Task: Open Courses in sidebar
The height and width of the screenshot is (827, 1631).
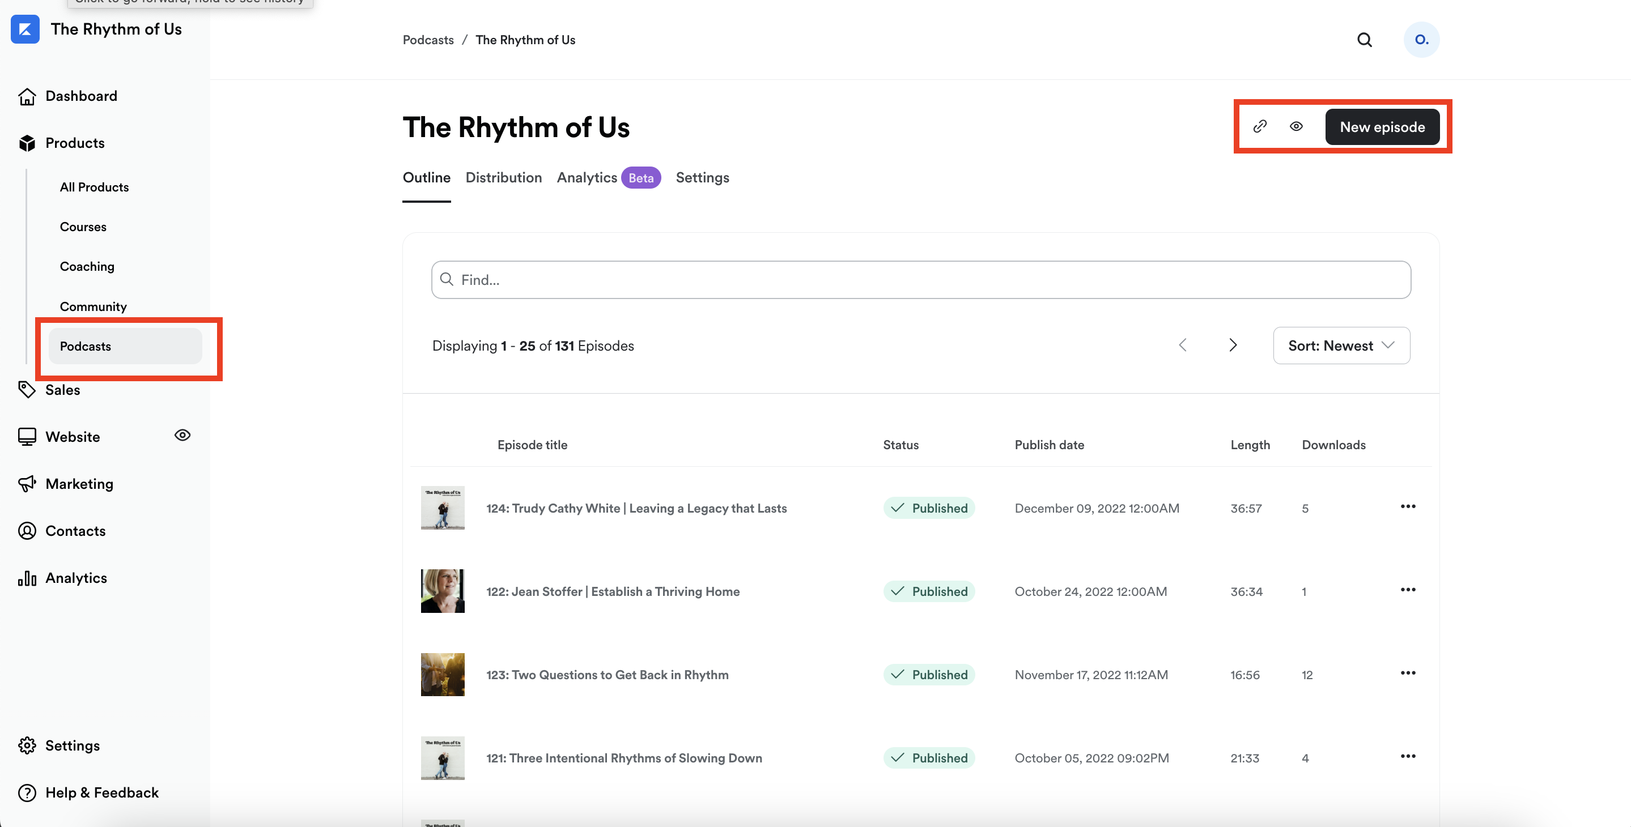Action: point(83,227)
